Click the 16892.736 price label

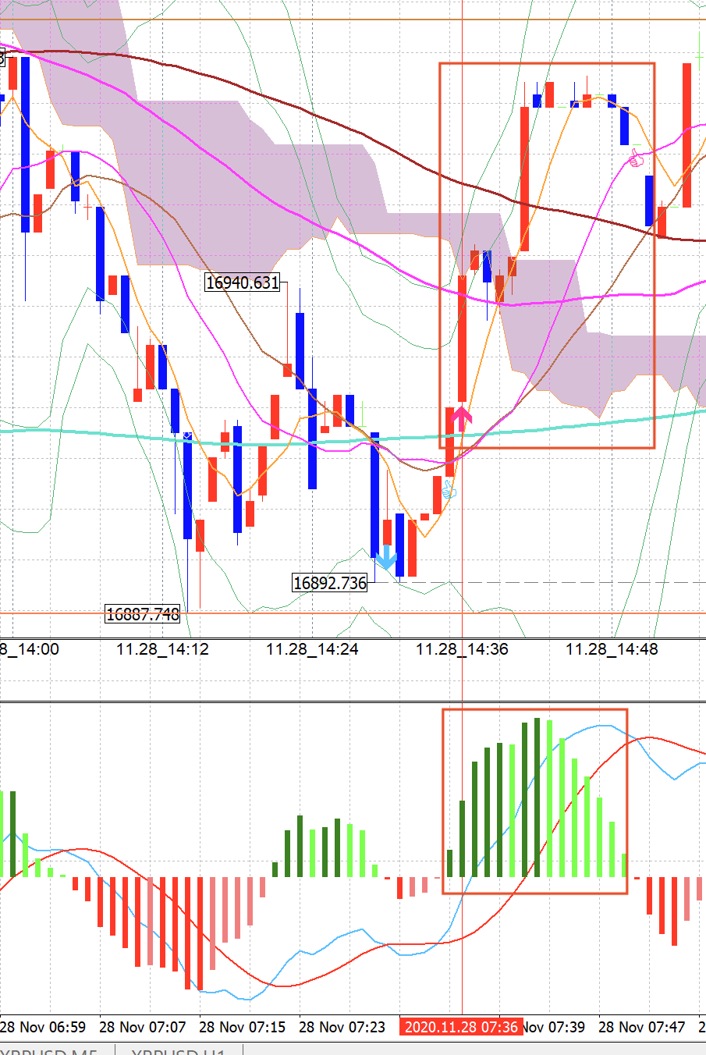click(x=329, y=583)
